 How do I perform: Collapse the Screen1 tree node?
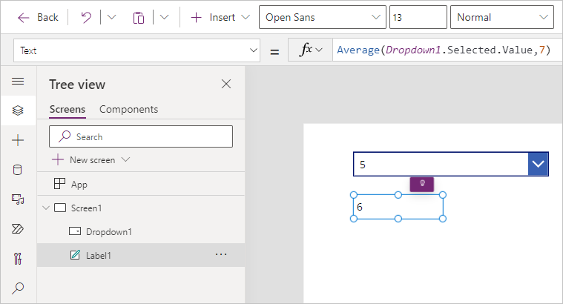click(47, 208)
